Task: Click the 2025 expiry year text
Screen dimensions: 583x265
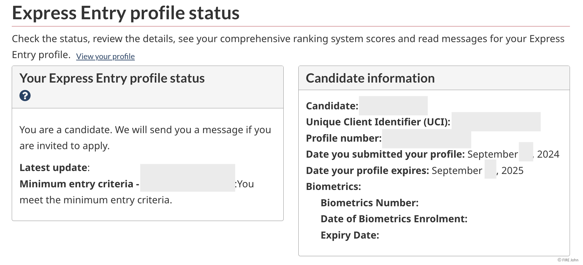Action: click(x=512, y=171)
